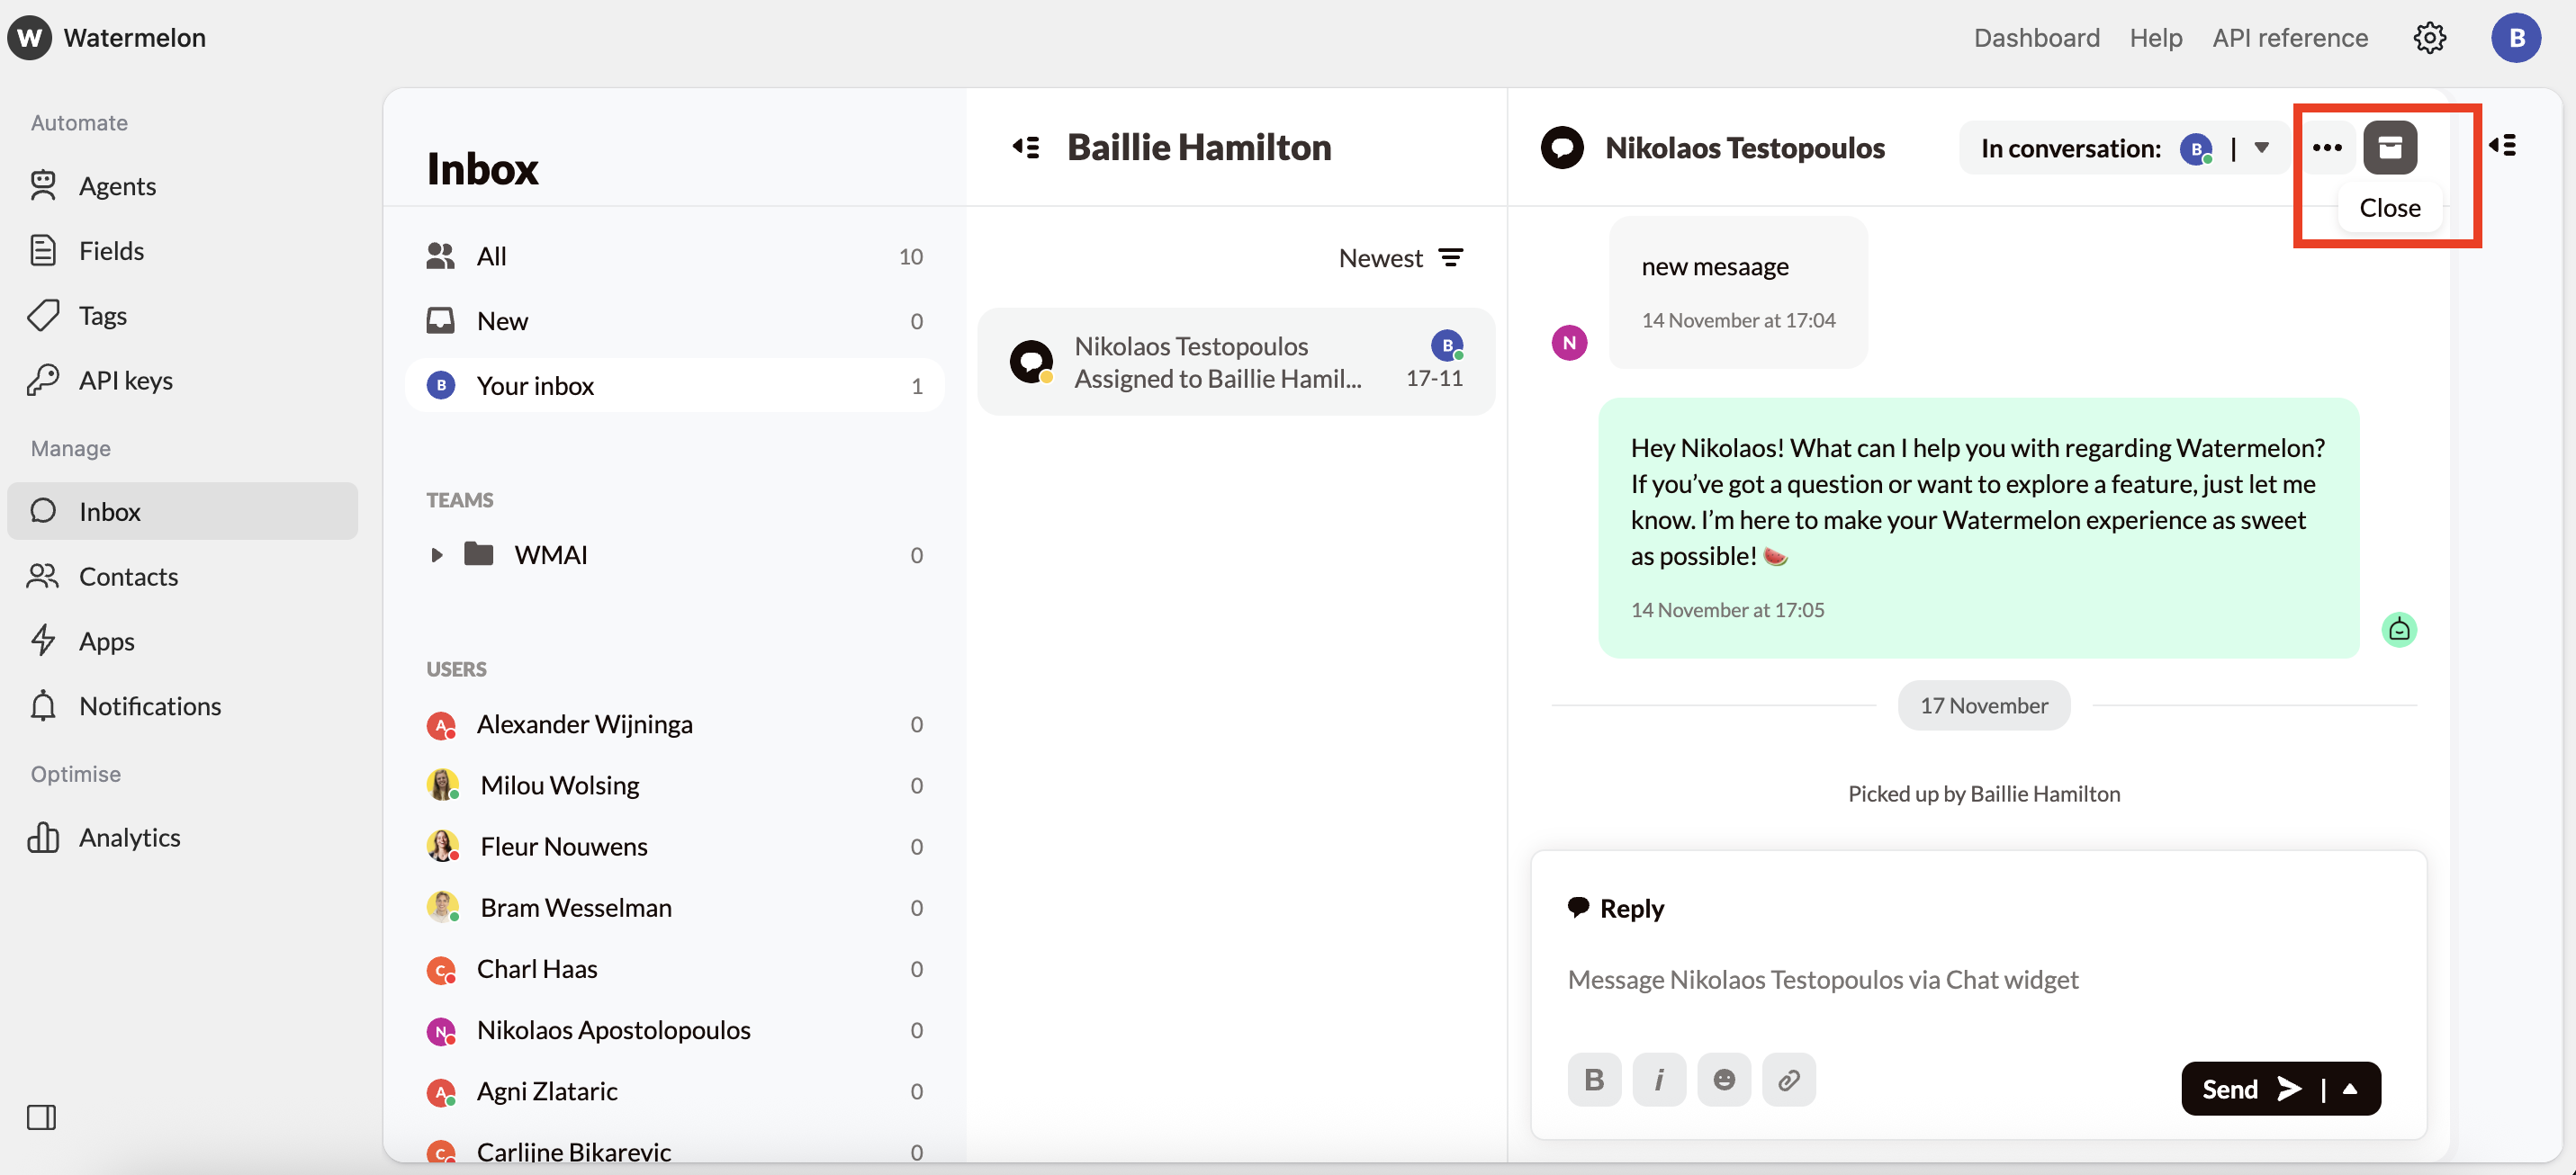Image resolution: width=2576 pixels, height=1175 pixels.
Task: Open the API reference link
Action: [2289, 38]
